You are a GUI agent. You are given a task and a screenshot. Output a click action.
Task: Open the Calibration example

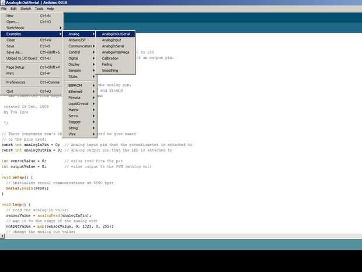110,58
